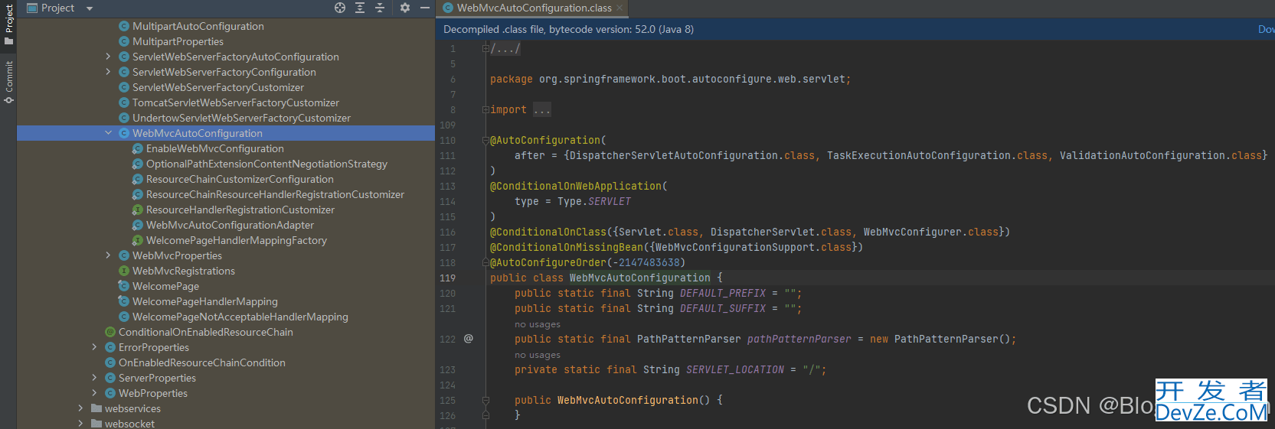Expand ServletWebServerFactoryConfiguration node
The height and width of the screenshot is (429, 1275).
click(108, 72)
